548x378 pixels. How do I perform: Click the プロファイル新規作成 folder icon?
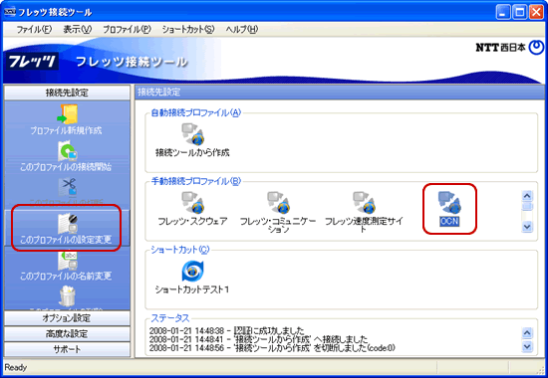(67, 114)
